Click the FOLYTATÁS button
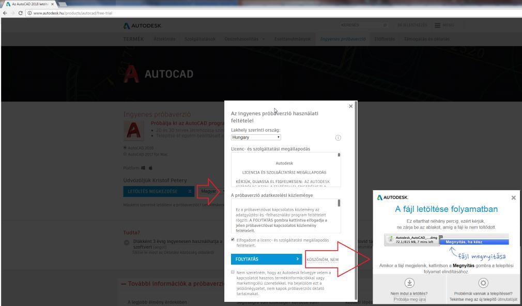The width and height of the screenshot is (522, 306). click(x=266, y=259)
